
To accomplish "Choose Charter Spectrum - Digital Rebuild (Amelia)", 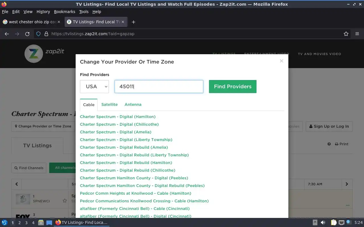I will (124, 147).
